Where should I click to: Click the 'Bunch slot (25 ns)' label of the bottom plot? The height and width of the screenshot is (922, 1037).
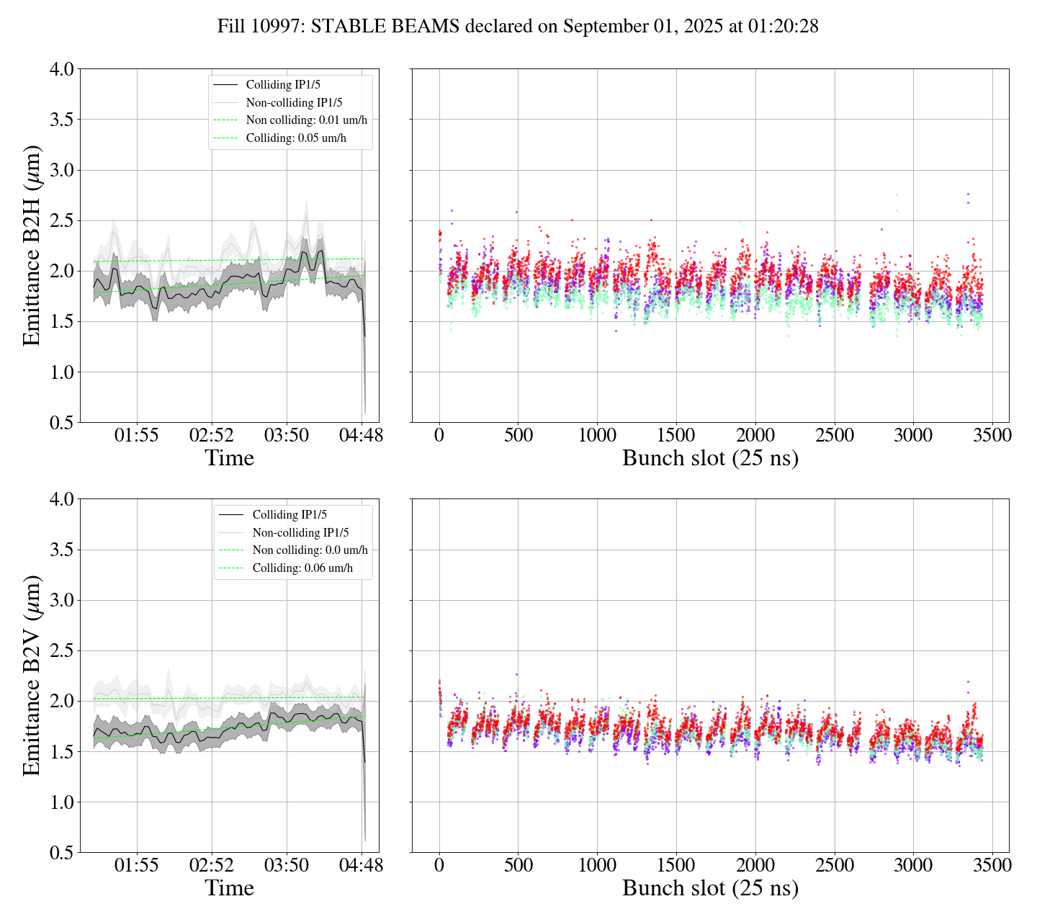[x=710, y=888]
